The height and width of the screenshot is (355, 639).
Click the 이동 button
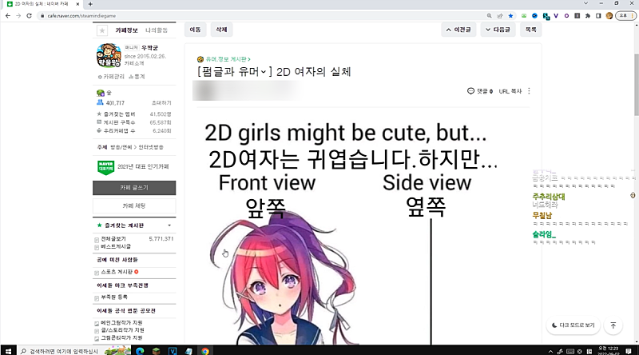(195, 30)
